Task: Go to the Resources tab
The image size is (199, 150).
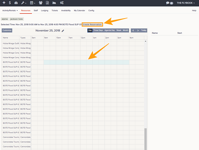Action: [26, 11]
